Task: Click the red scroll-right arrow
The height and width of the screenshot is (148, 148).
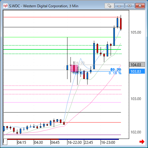Action: (x=142, y=142)
